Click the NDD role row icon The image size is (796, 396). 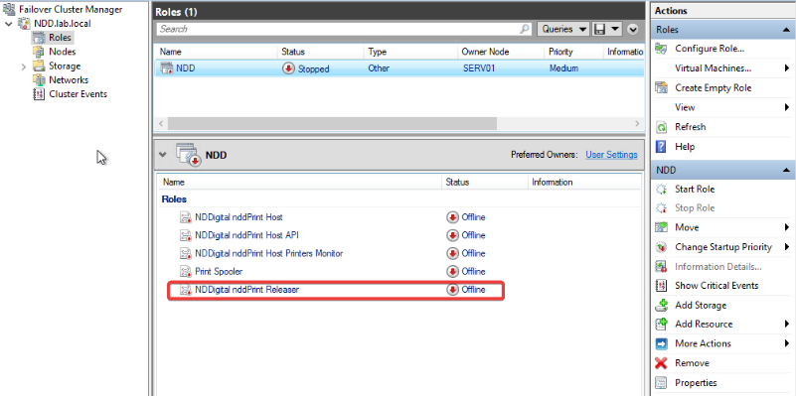tap(167, 68)
